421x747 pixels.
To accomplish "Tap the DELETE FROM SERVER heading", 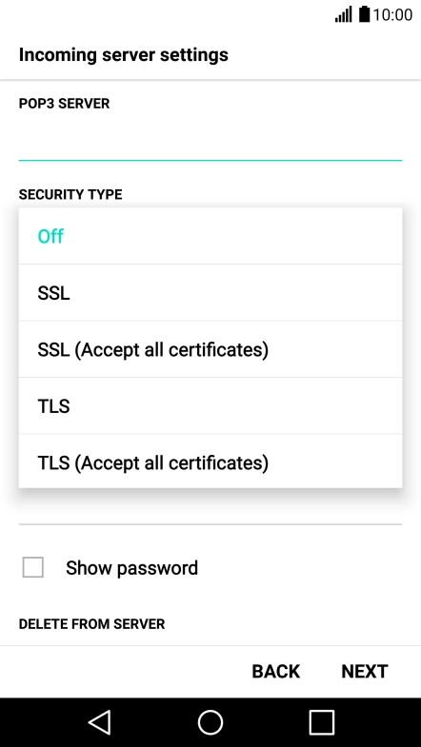I will click(x=92, y=624).
